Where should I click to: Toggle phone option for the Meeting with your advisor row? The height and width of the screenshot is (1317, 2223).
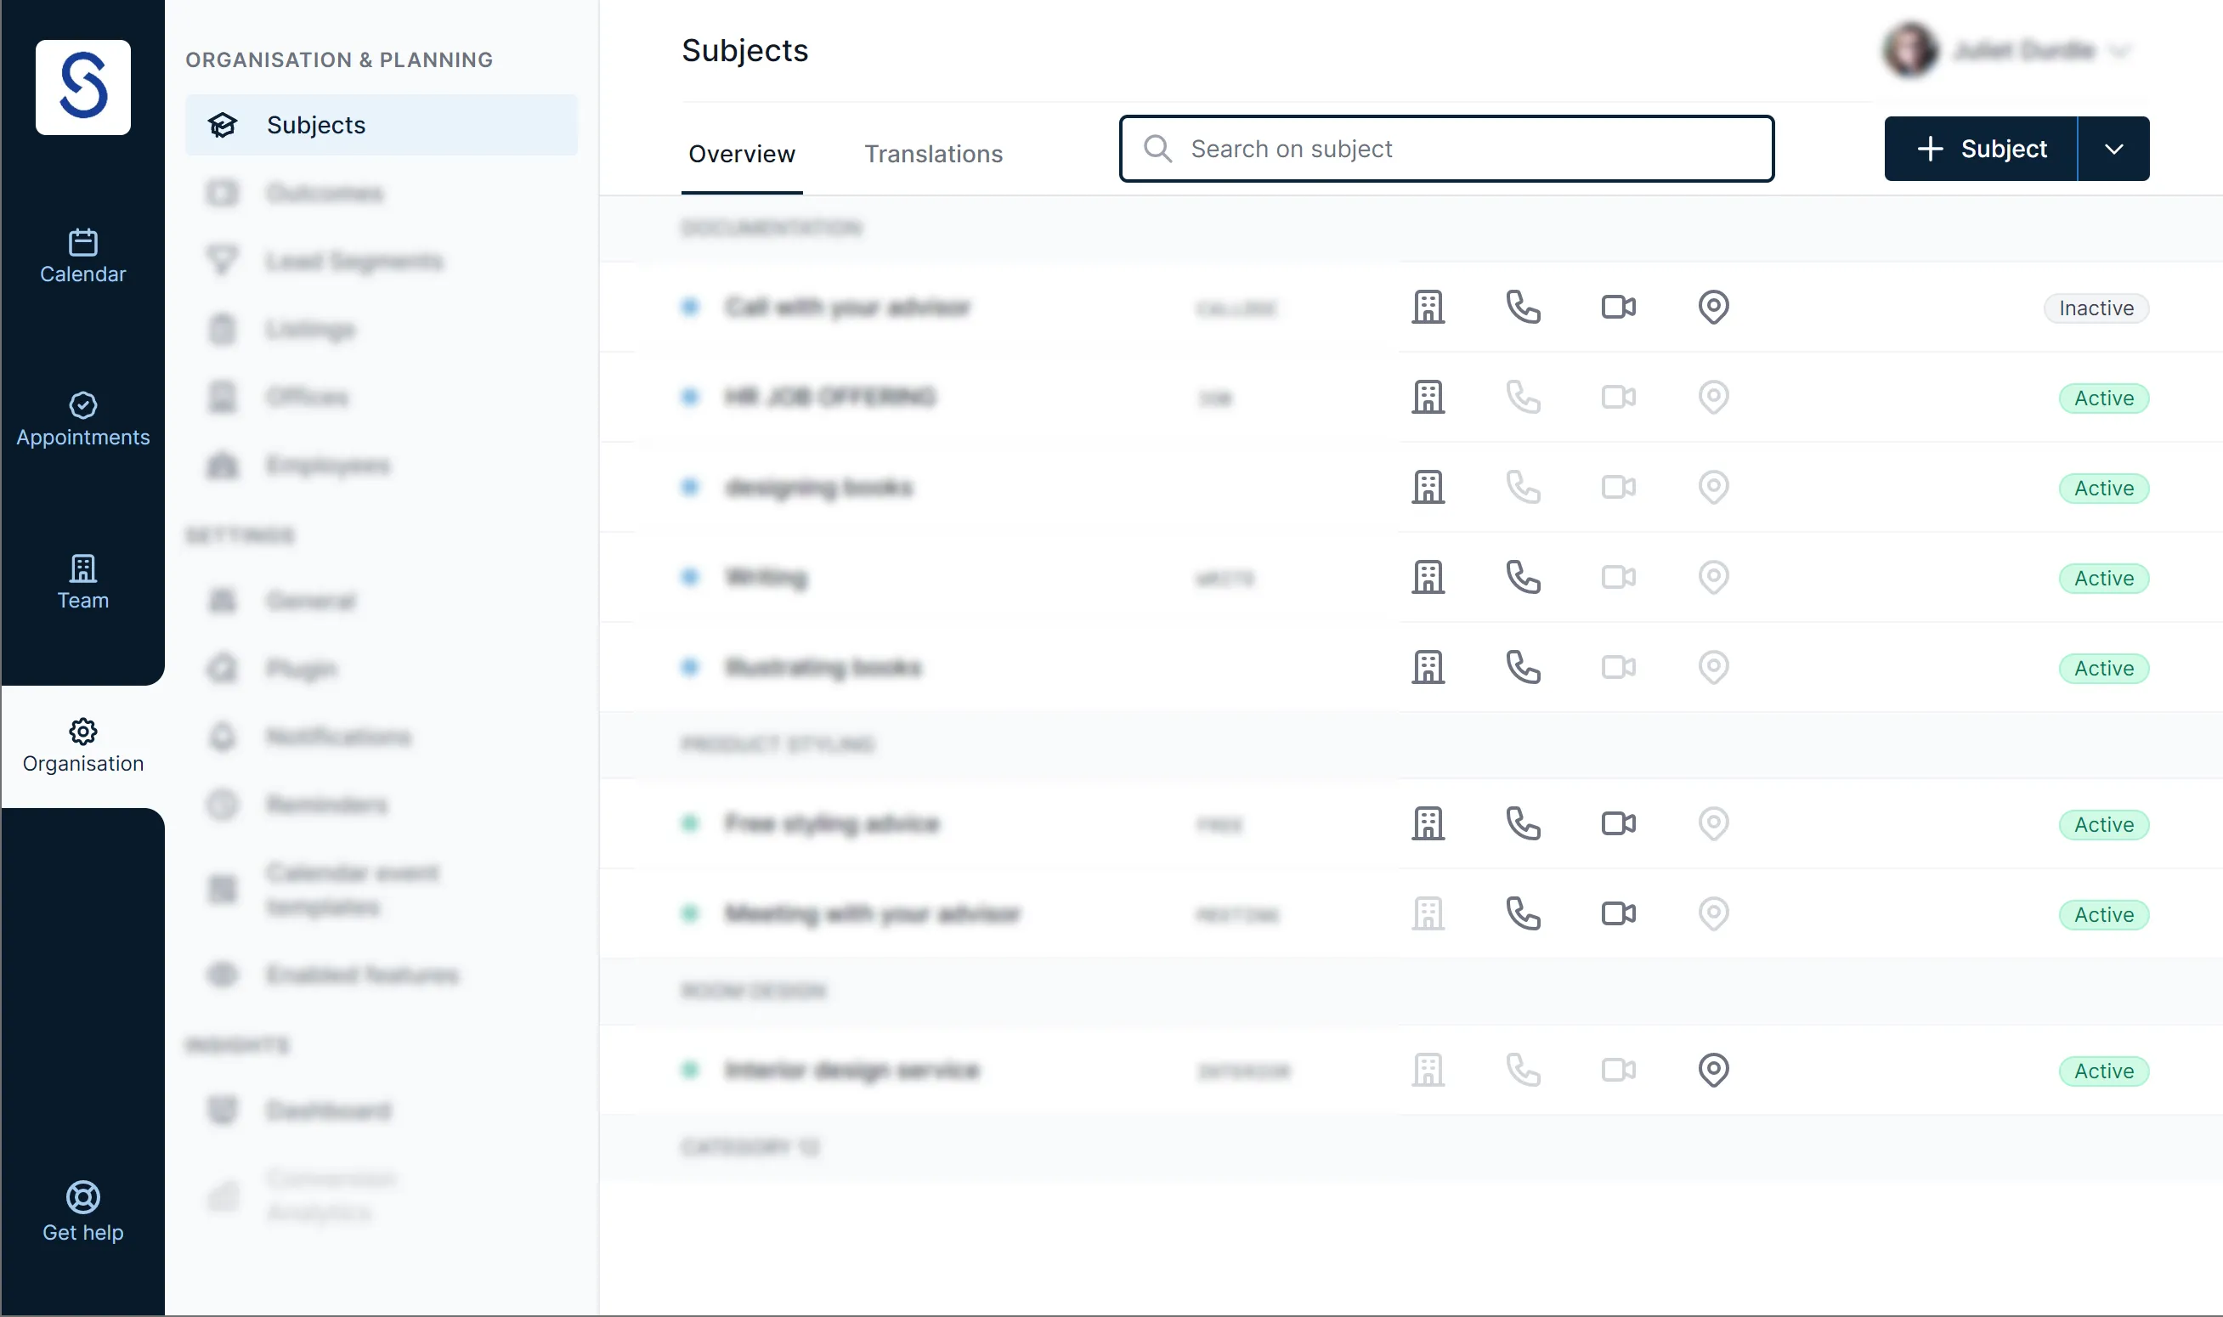[x=1523, y=913]
